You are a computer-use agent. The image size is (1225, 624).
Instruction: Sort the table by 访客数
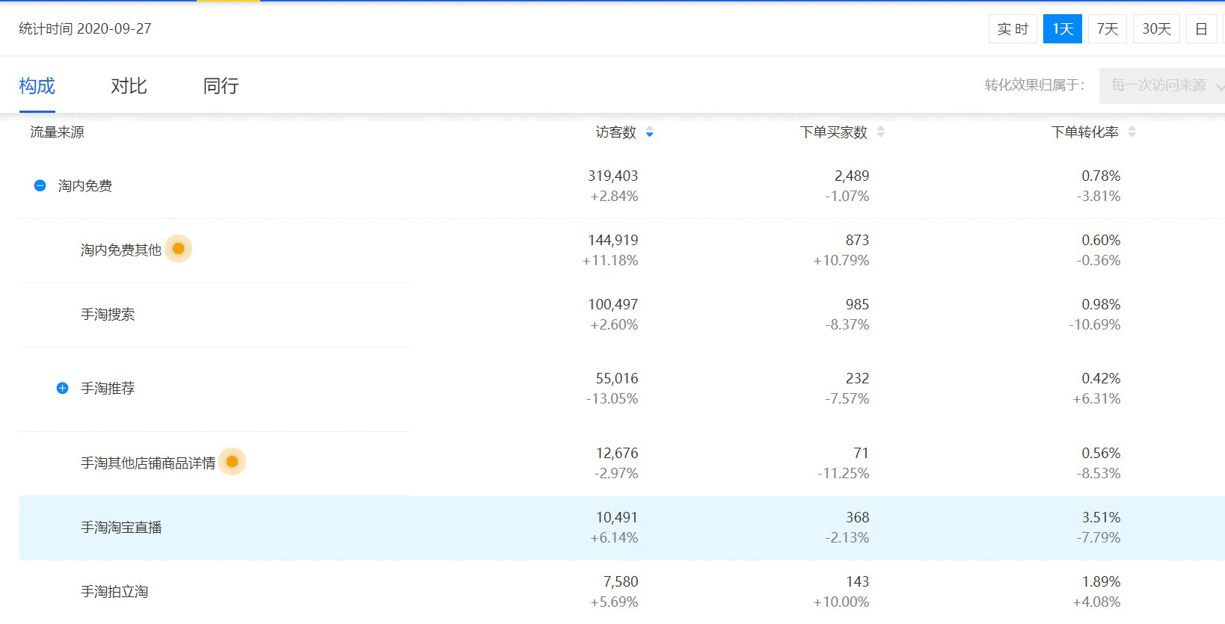click(649, 132)
